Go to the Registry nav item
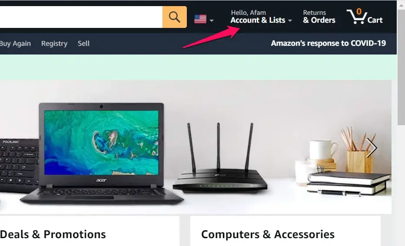 tap(54, 44)
